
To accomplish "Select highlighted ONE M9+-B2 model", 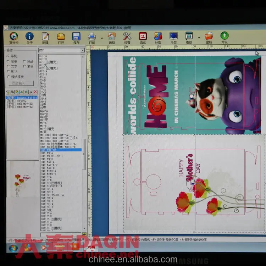I will click(x=61, y=150).
